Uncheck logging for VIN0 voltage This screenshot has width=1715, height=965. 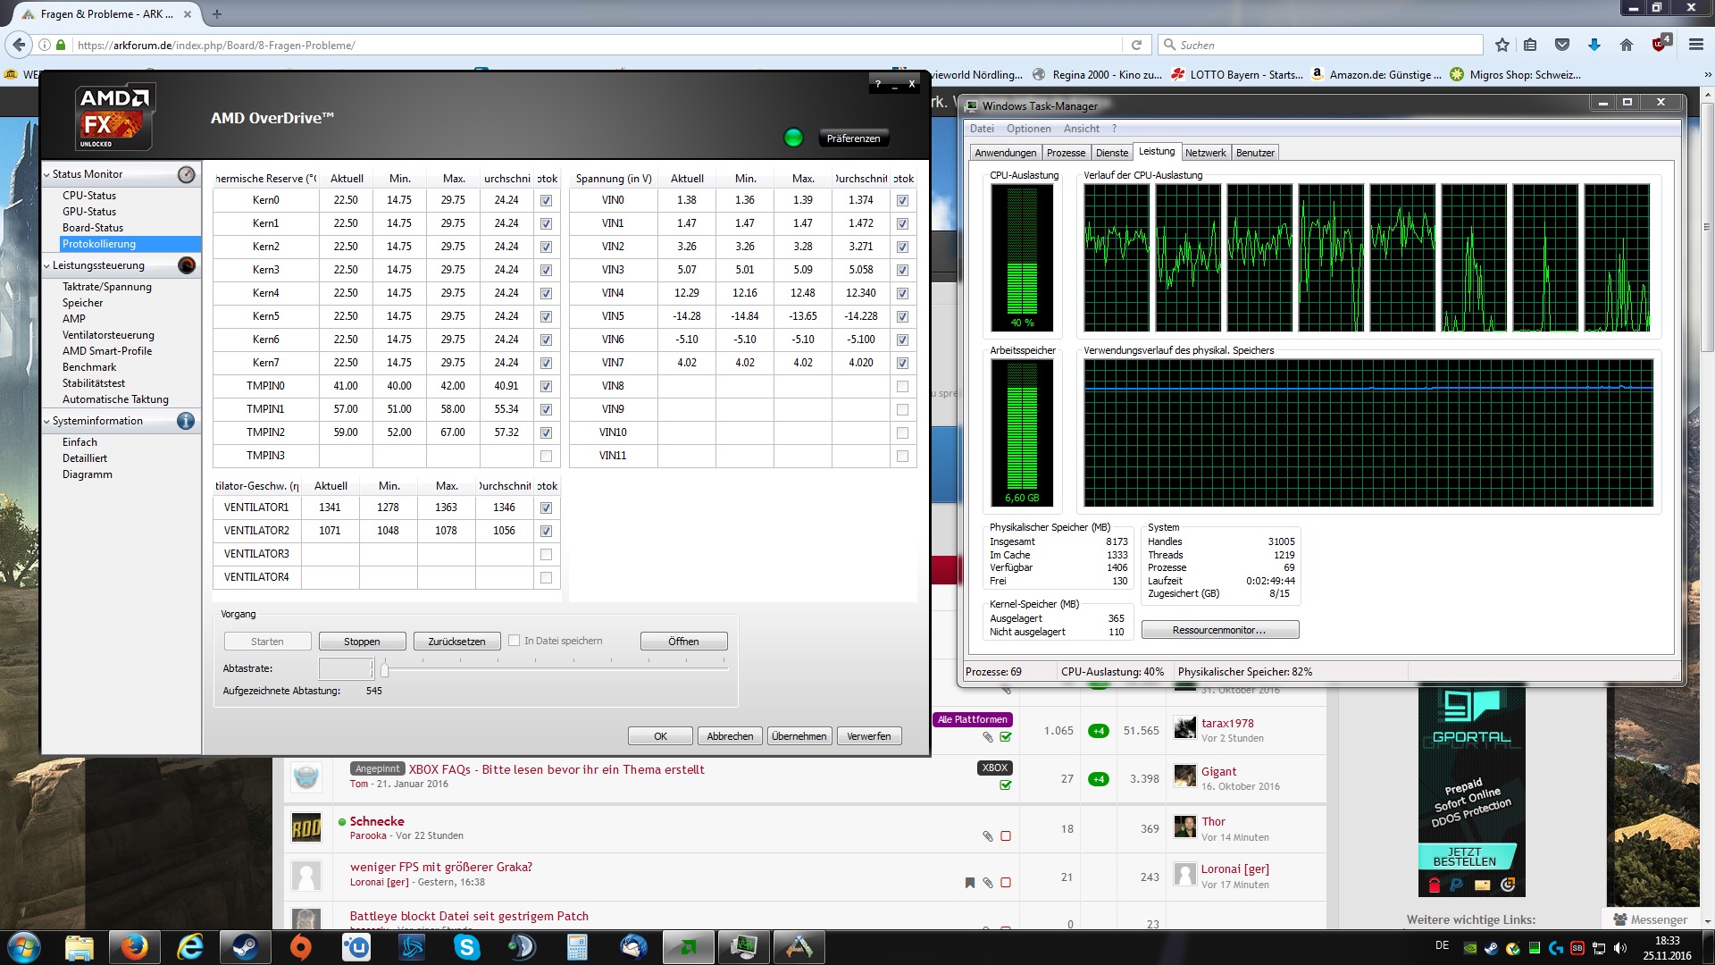pyautogui.click(x=902, y=201)
